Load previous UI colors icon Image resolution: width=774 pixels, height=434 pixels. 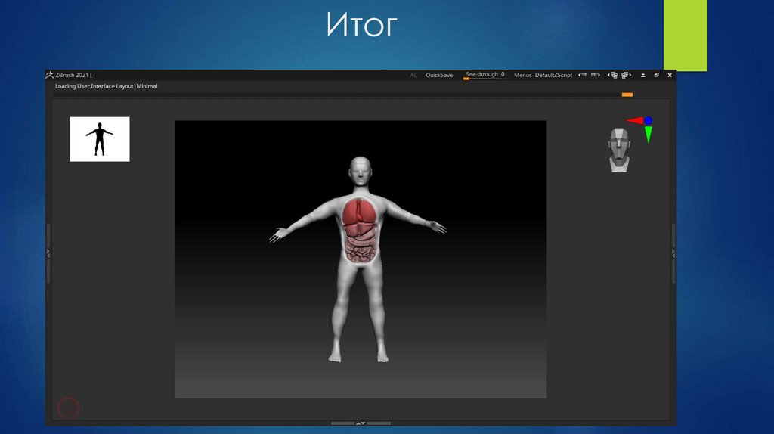pos(583,75)
